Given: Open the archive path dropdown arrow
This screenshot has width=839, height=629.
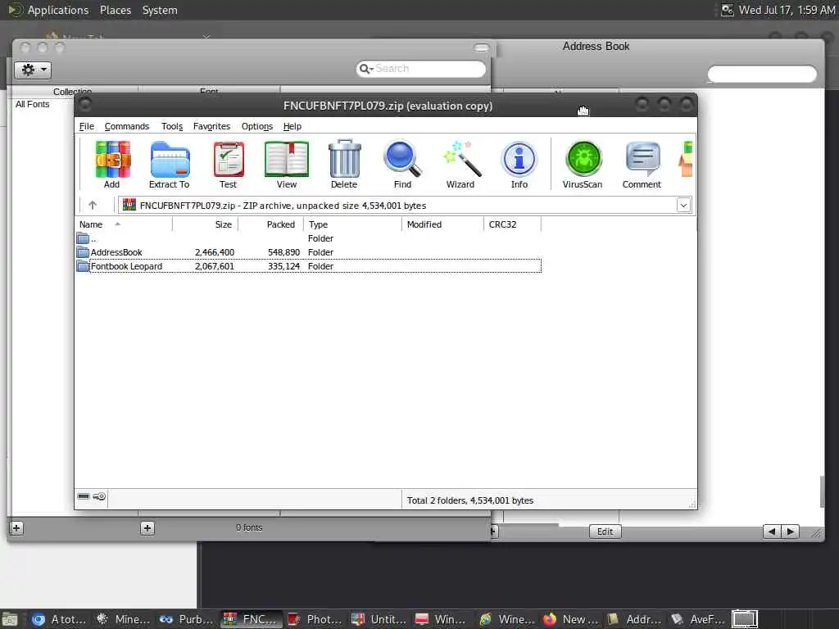Looking at the screenshot, I should point(683,205).
